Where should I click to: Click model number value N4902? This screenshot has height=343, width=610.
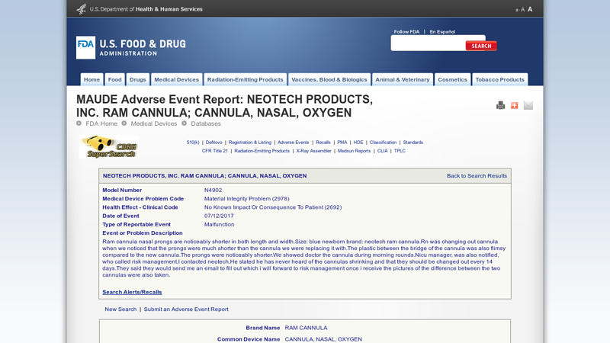coord(213,190)
